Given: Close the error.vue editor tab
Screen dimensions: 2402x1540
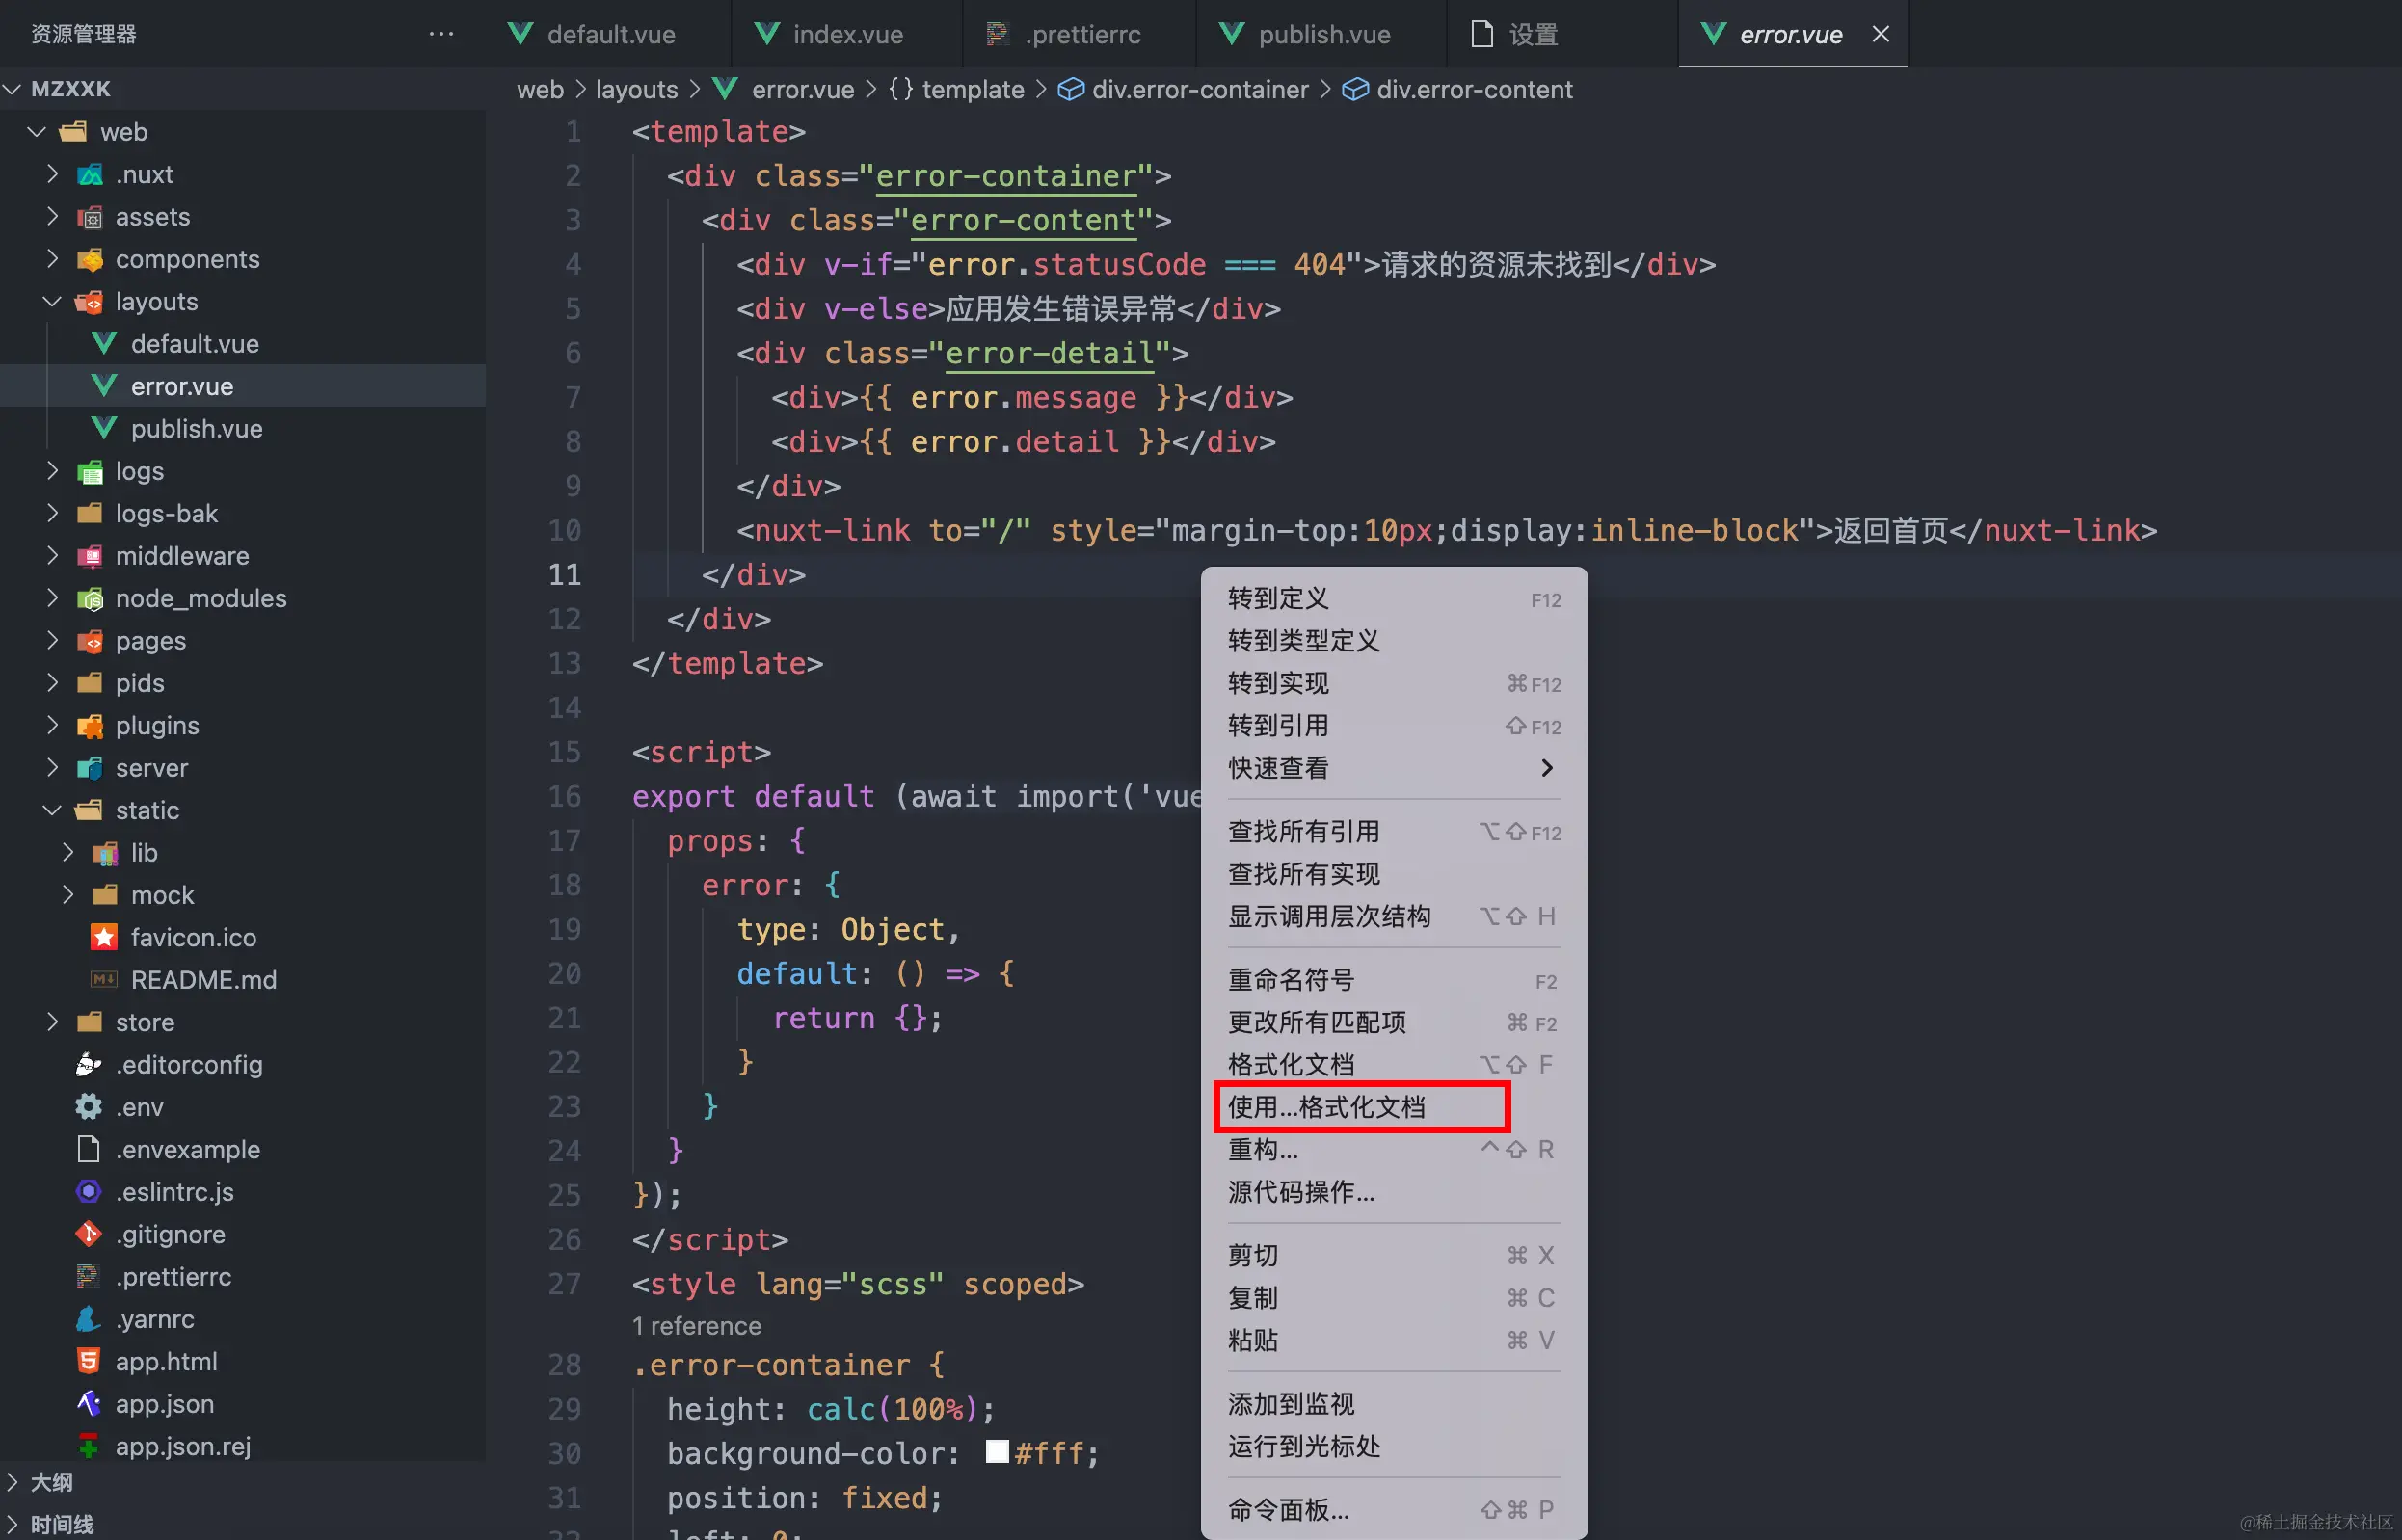Looking at the screenshot, I should click(1880, 34).
